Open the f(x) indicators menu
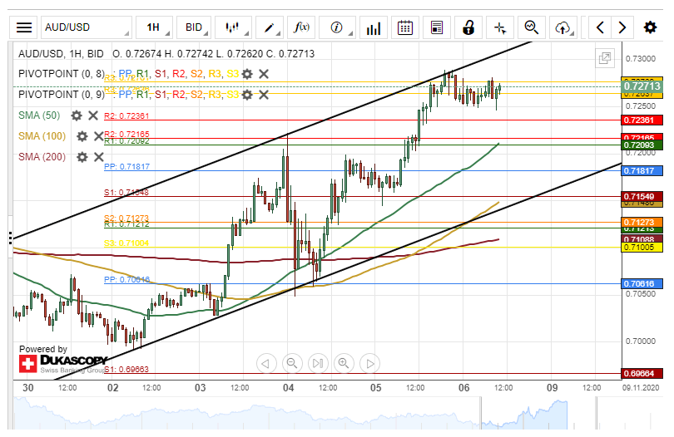 pos(301,27)
